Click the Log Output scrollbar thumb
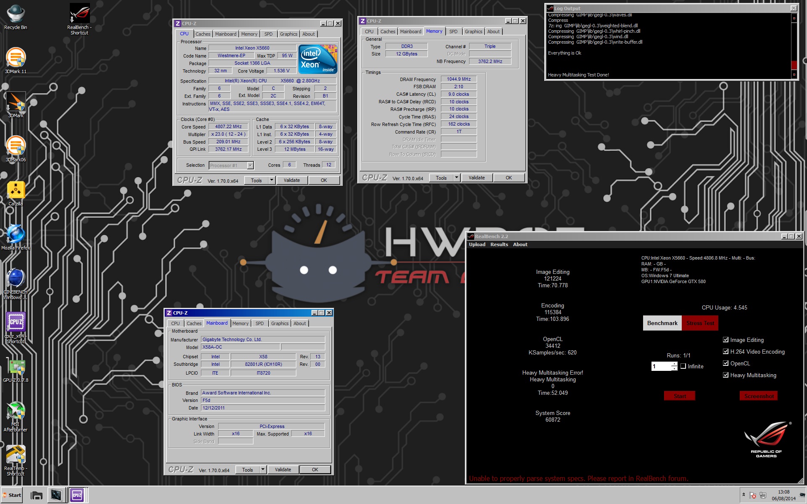The width and height of the screenshot is (807, 504). (794, 65)
